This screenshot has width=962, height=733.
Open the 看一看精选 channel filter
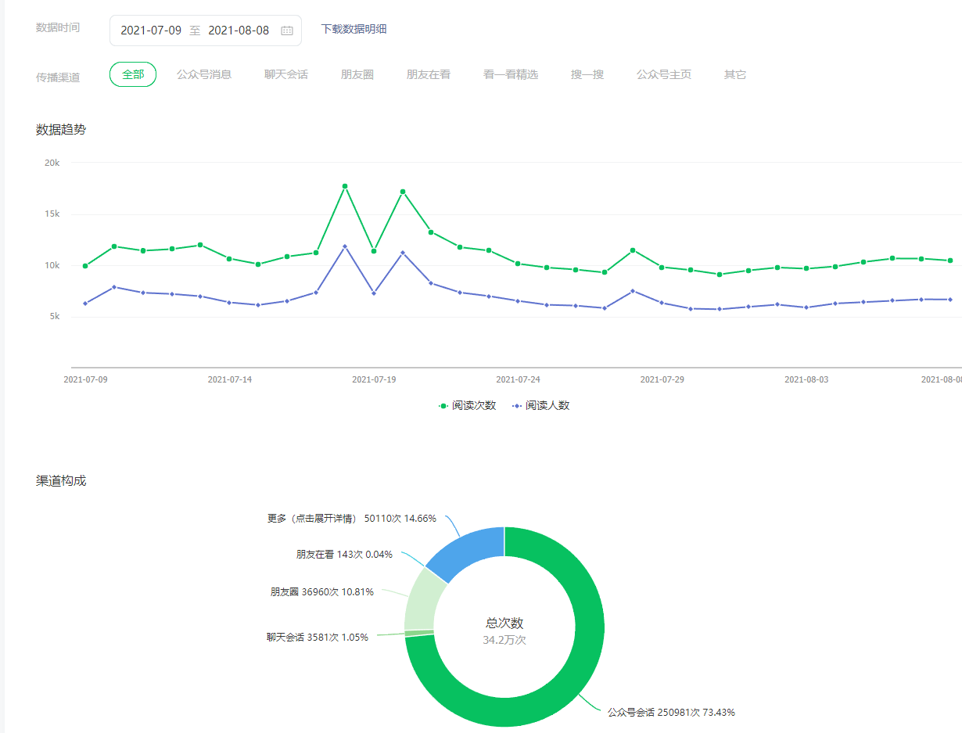[510, 74]
